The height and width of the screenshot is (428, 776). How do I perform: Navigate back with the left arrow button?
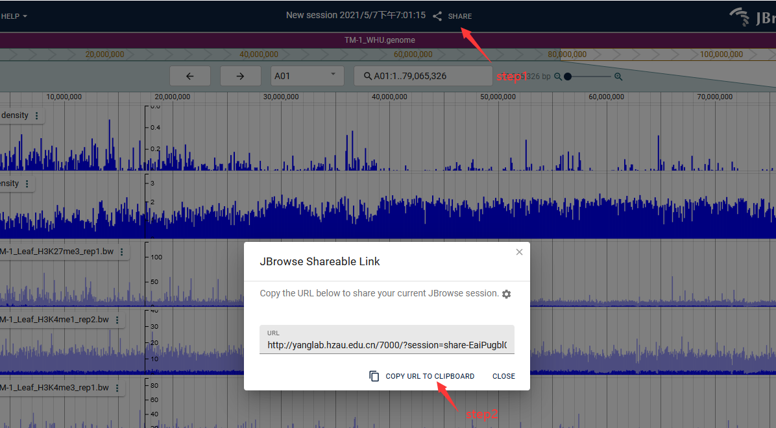coord(189,75)
